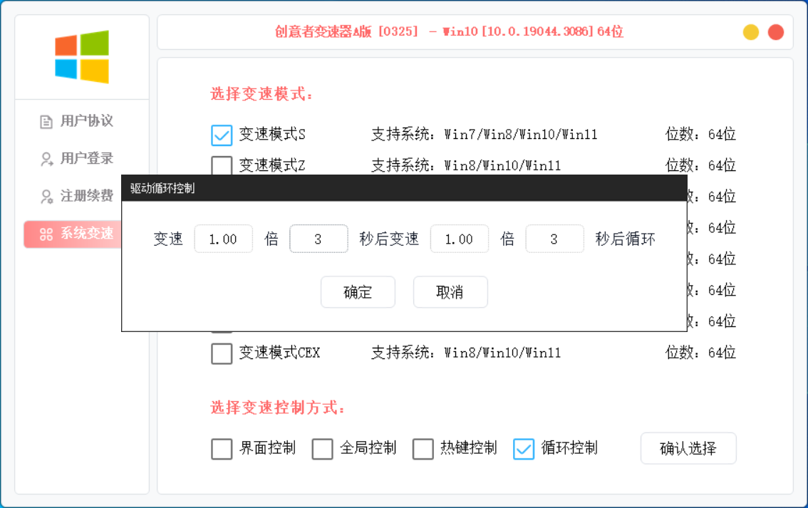The image size is (808, 508).
Task: Click the seconds field before 秒后循环
Action: pyautogui.click(x=554, y=239)
